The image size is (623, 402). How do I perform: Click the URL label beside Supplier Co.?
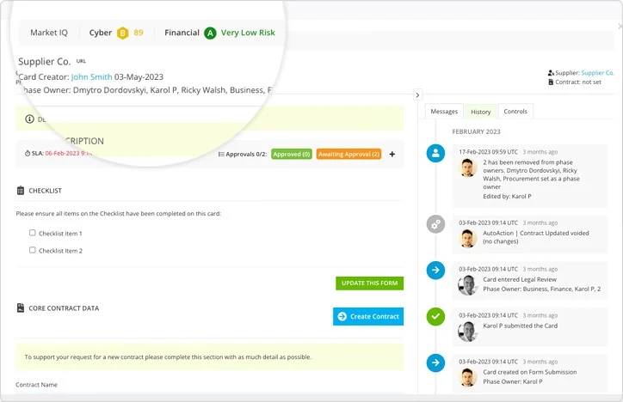pyautogui.click(x=81, y=61)
